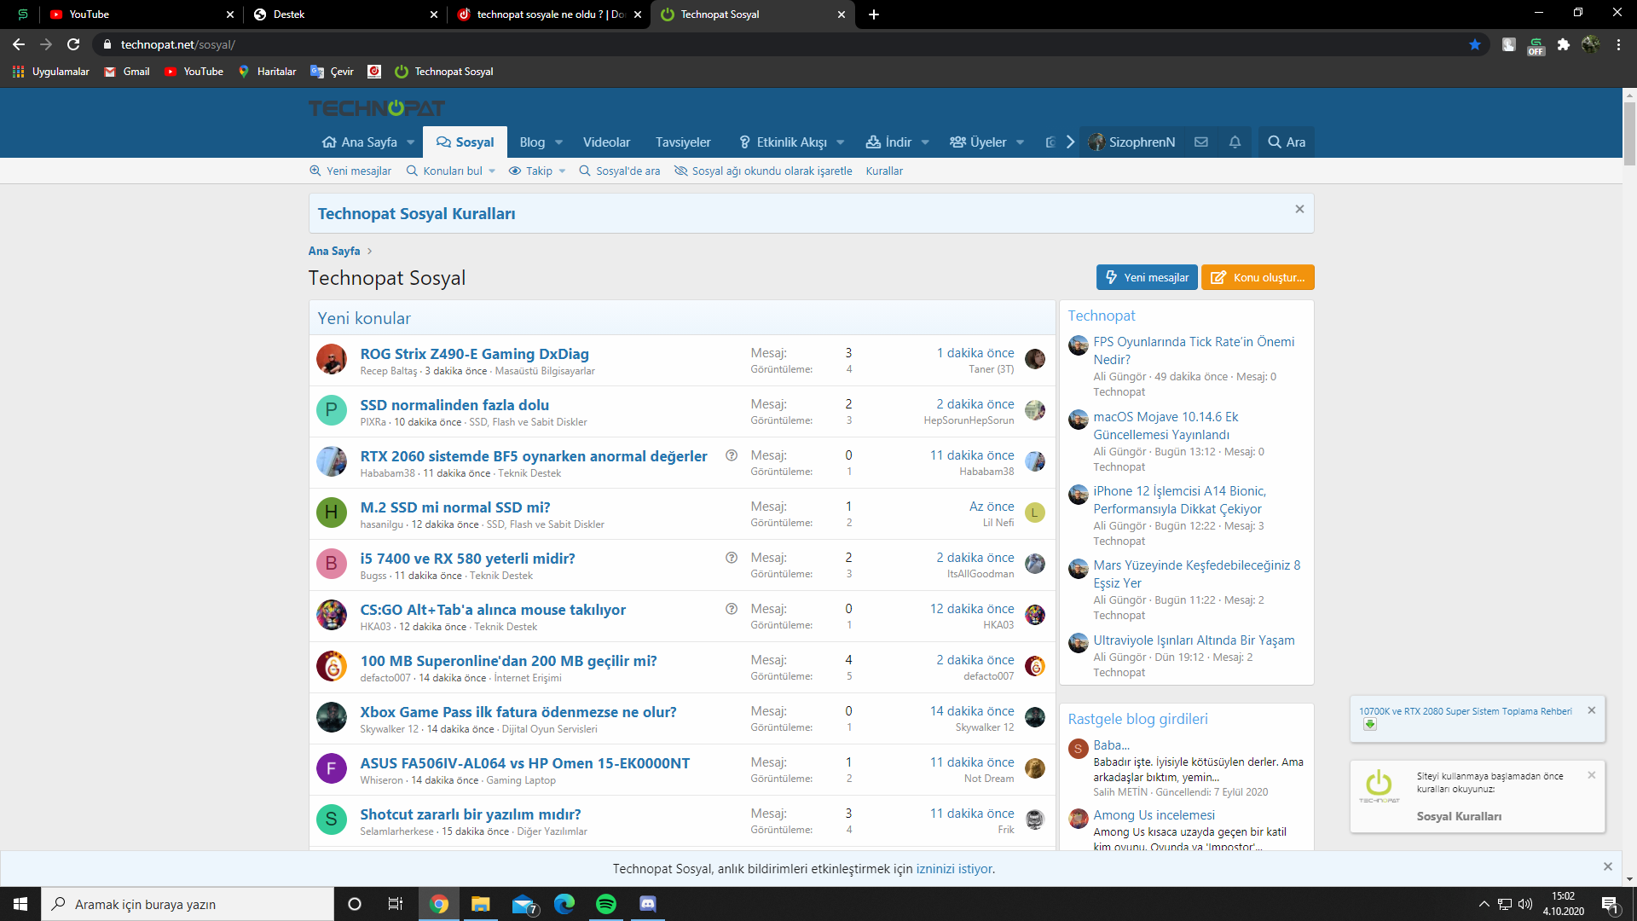Expand the Konuları bul dropdown
The height and width of the screenshot is (921, 1637).
tap(492, 171)
